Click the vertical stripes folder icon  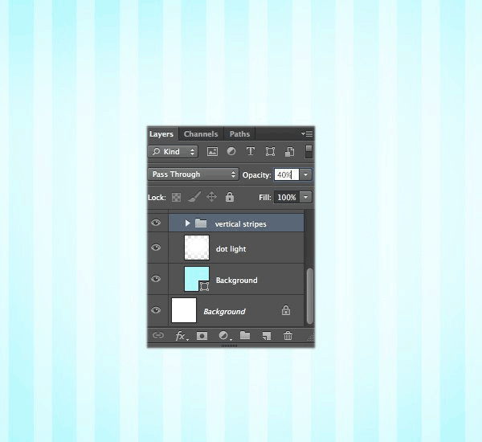pyautogui.click(x=201, y=223)
